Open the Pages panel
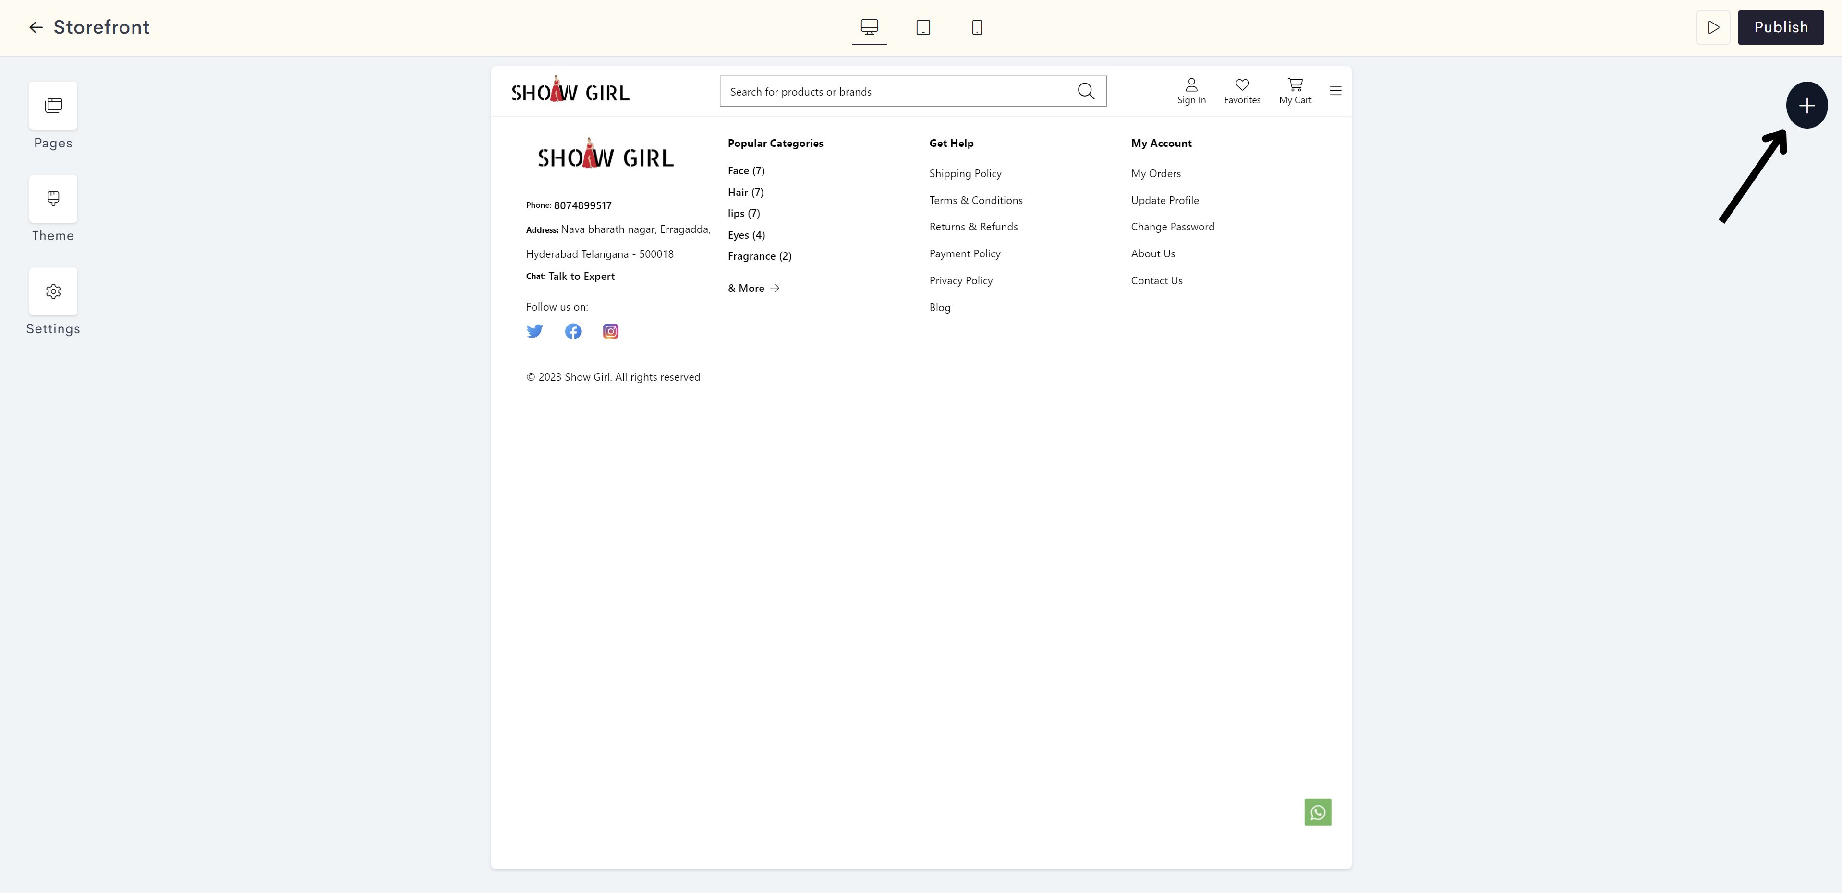Viewport: 1842px width, 893px height. coord(53,106)
